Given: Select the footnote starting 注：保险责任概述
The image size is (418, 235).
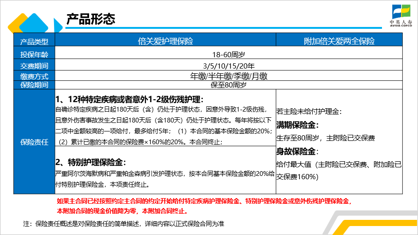Looking at the screenshot, I should click(x=123, y=224).
